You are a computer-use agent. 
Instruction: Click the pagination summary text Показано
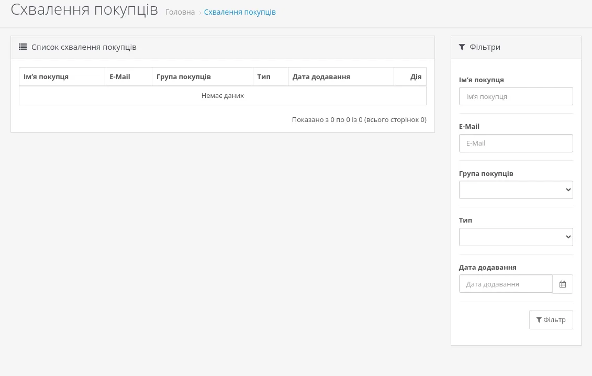(359, 120)
